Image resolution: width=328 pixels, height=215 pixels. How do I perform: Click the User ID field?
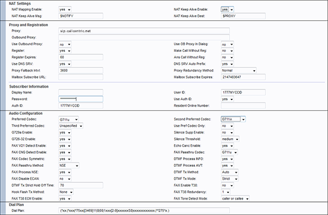click(243, 92)
